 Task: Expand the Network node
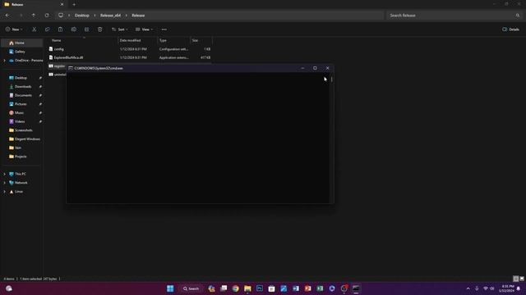point(4,183)
